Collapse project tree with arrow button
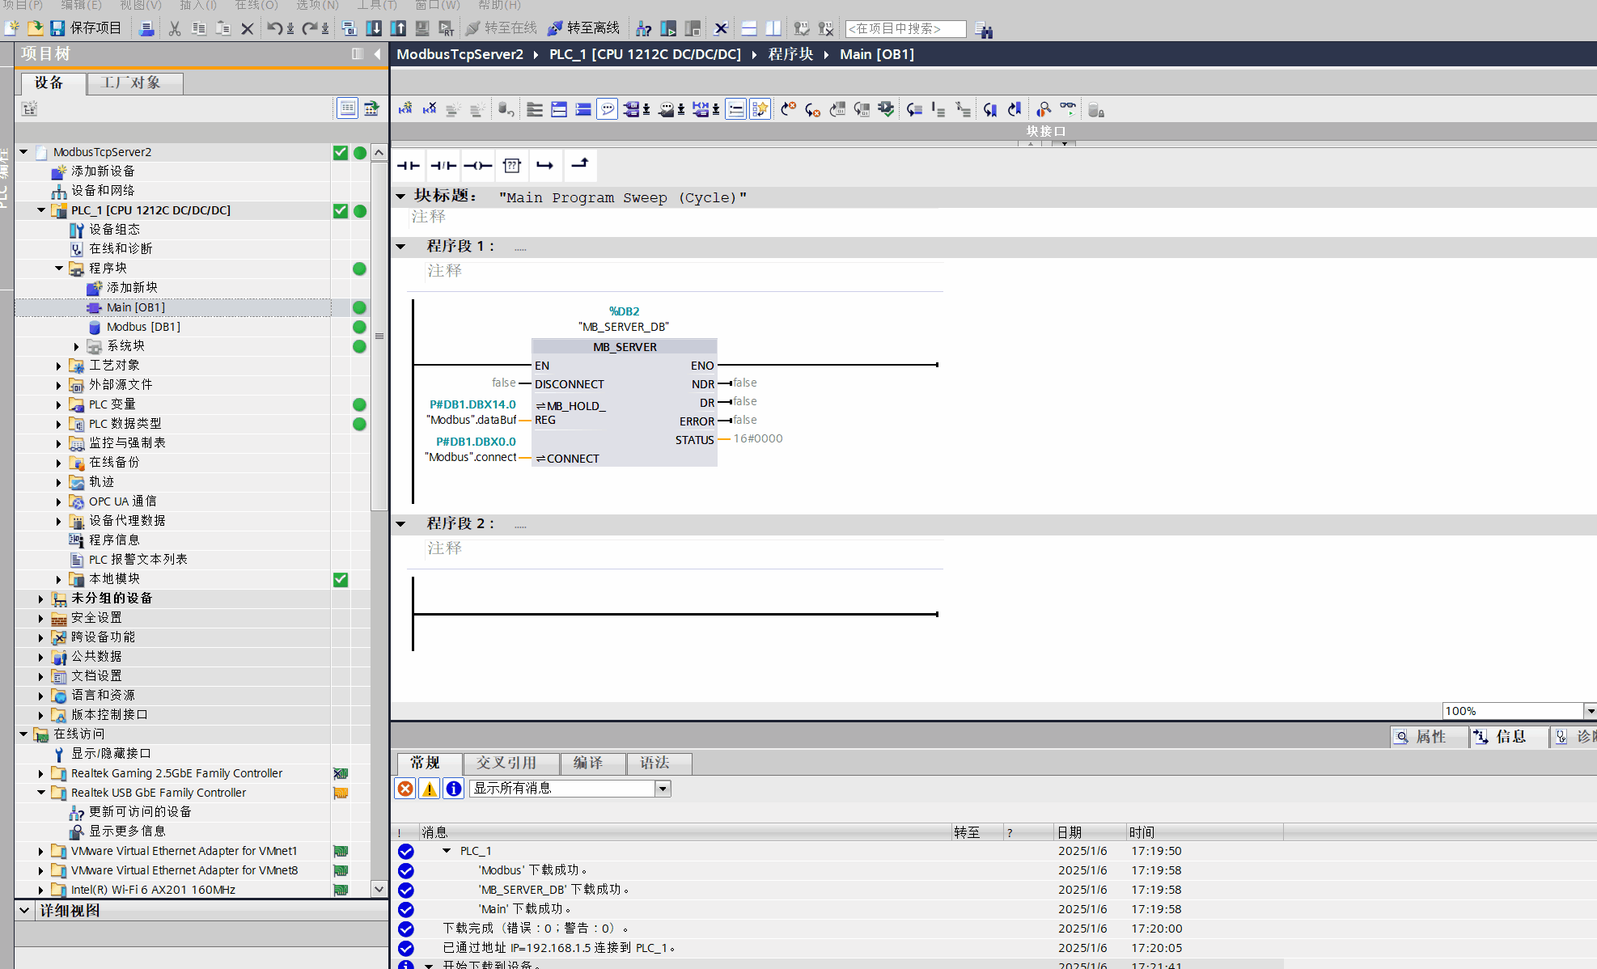This screenshot has width=1597, height=969. (x=378, y=53)
